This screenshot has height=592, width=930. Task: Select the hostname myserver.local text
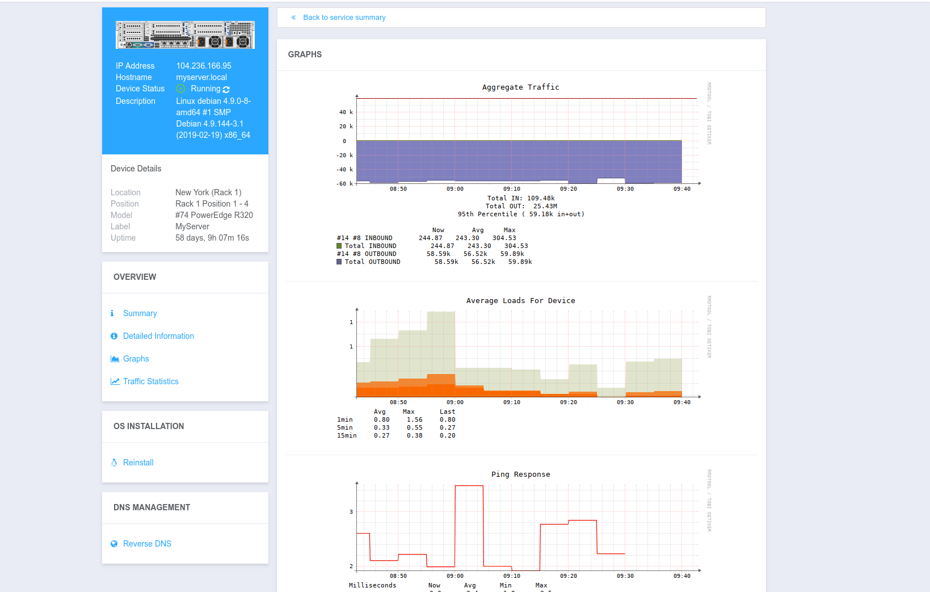point(201,77)
